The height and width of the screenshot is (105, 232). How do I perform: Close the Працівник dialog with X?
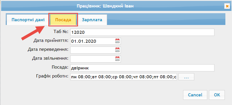227,6
